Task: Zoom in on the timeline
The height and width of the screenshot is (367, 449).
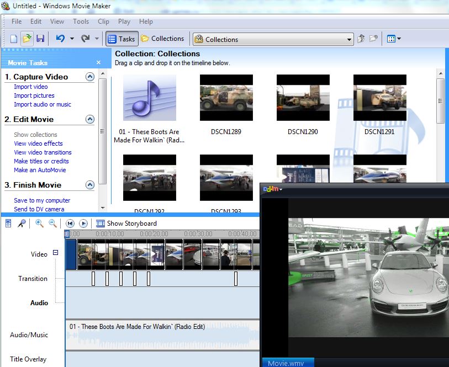Action: (39, 224)
